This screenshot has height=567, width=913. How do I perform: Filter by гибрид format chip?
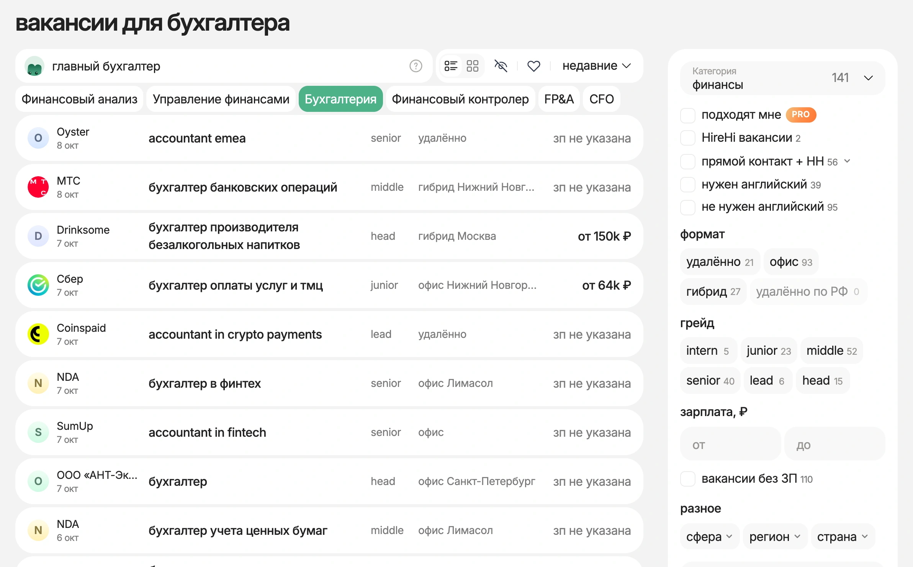coord(713,292)
